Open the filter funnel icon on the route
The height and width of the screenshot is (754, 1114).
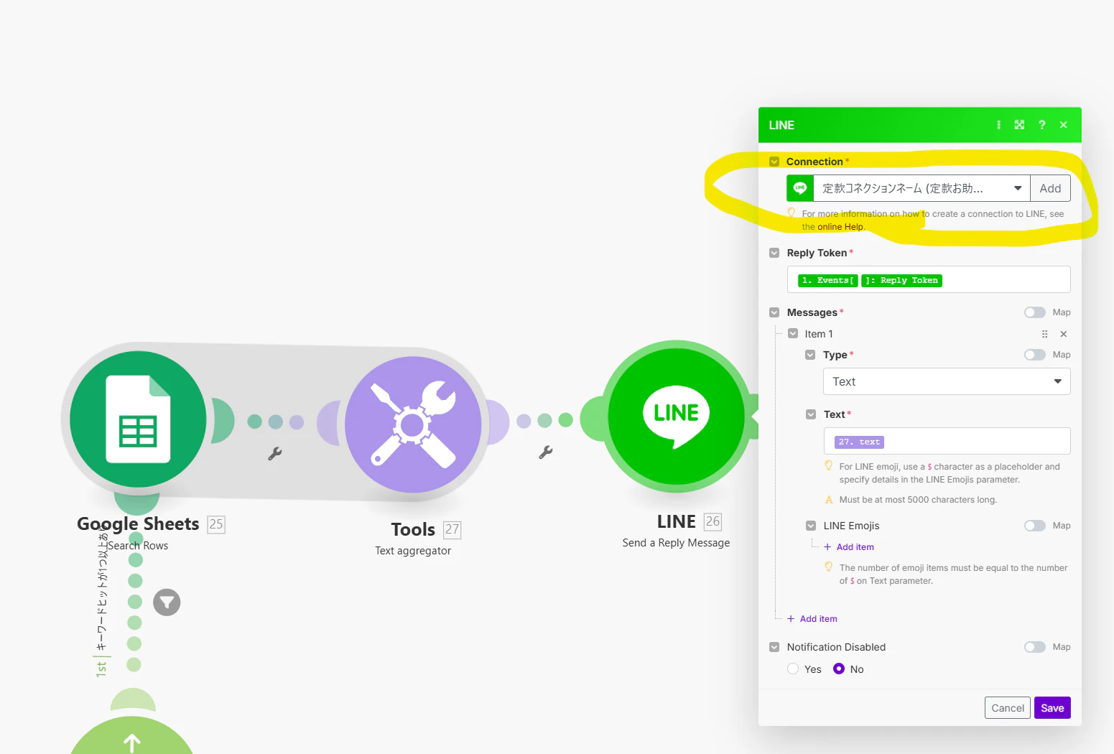[167, 602]
